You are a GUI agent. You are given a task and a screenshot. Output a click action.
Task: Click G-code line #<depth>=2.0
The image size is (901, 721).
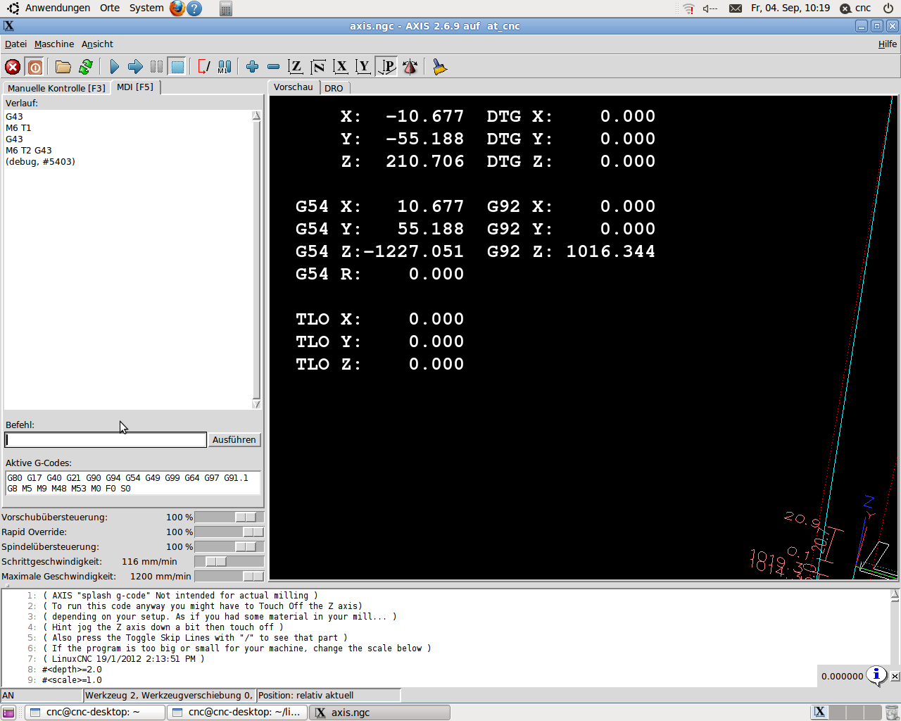[x=72, y=670]
